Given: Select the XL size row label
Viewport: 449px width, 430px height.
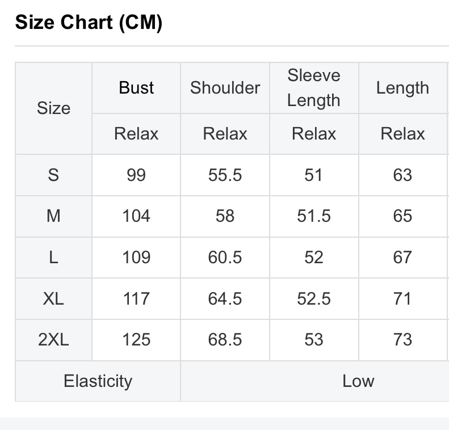Looking at the screenshot, I should point(53,299).
